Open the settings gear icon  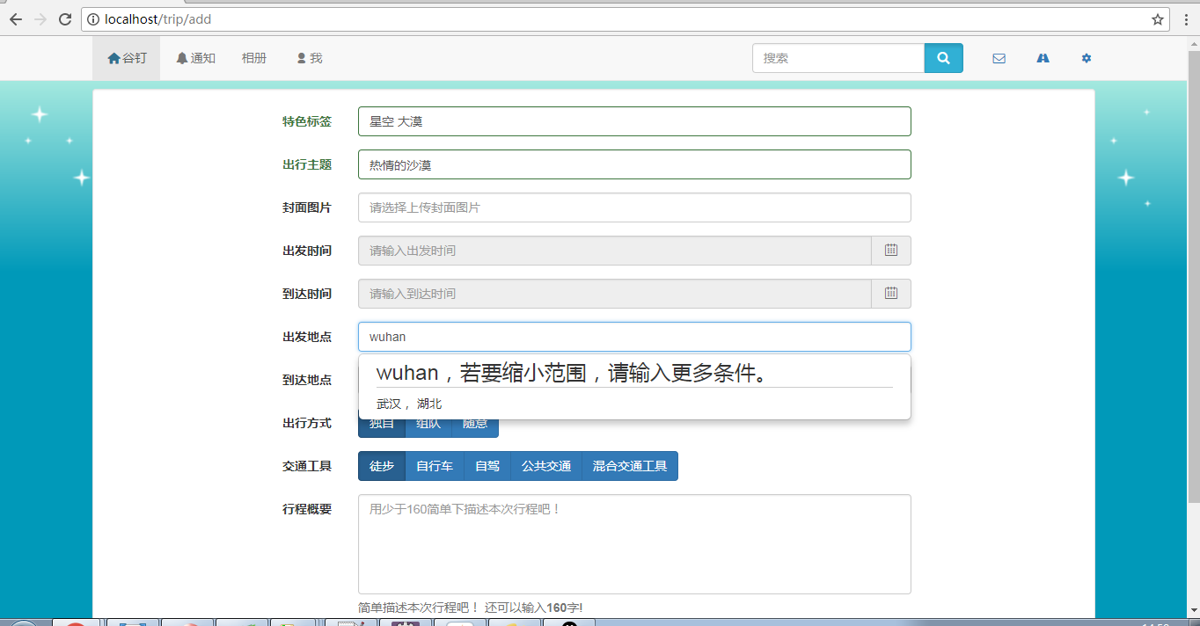pyautogui.click(x=1087, y=59)
